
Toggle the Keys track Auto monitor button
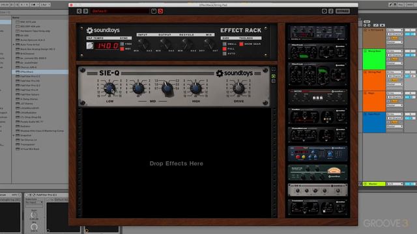tap(394, 101)
